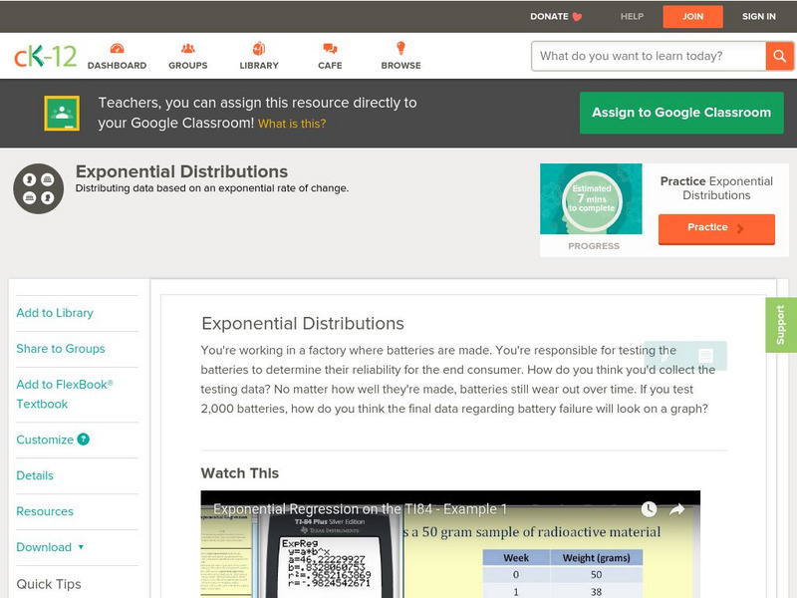Screen dimensions: 797x598
Task: Open the Library backpack icon
Action: (259, 48)
